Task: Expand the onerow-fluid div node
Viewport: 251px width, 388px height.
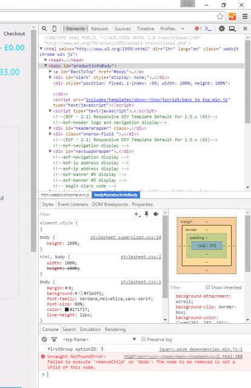Action: click(50, 133)
